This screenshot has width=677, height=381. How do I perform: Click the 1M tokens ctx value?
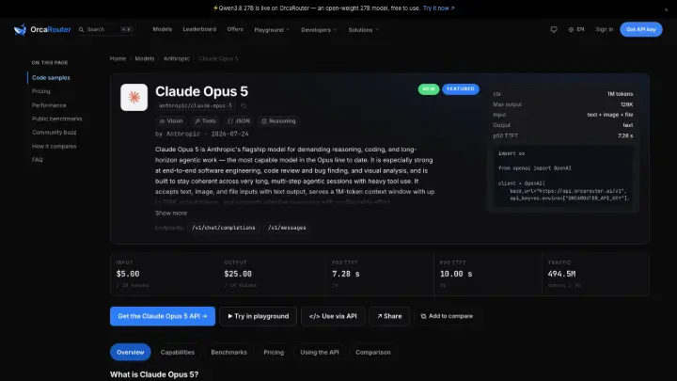coord(620,94)
